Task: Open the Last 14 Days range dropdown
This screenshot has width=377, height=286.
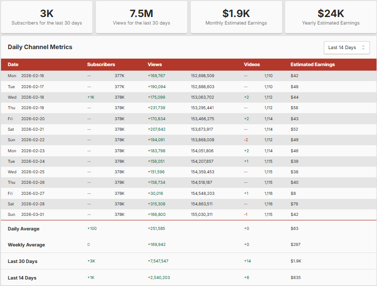Action: (x=347, y=48)
